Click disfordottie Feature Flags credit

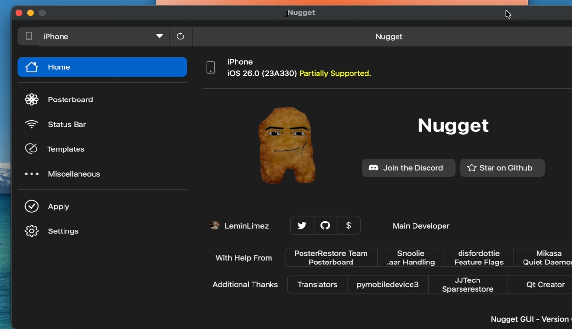tap(478, 258)
